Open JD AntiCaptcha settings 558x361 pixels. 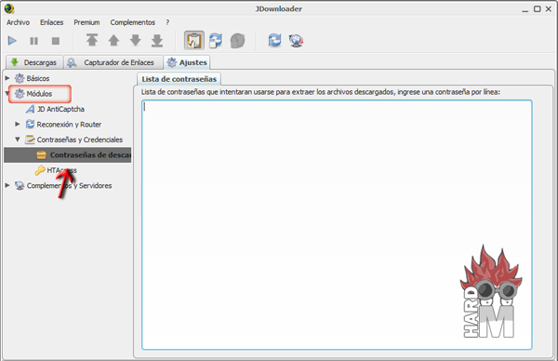(60, 109)
